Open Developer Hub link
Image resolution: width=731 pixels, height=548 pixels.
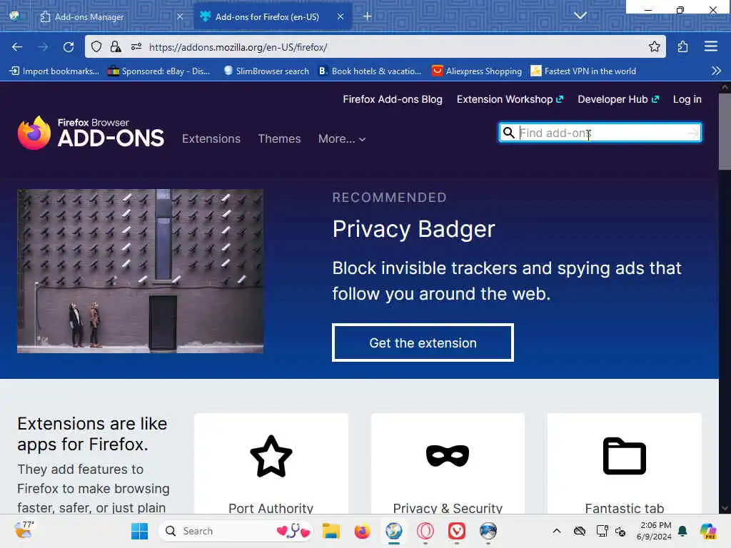[618, 99]
